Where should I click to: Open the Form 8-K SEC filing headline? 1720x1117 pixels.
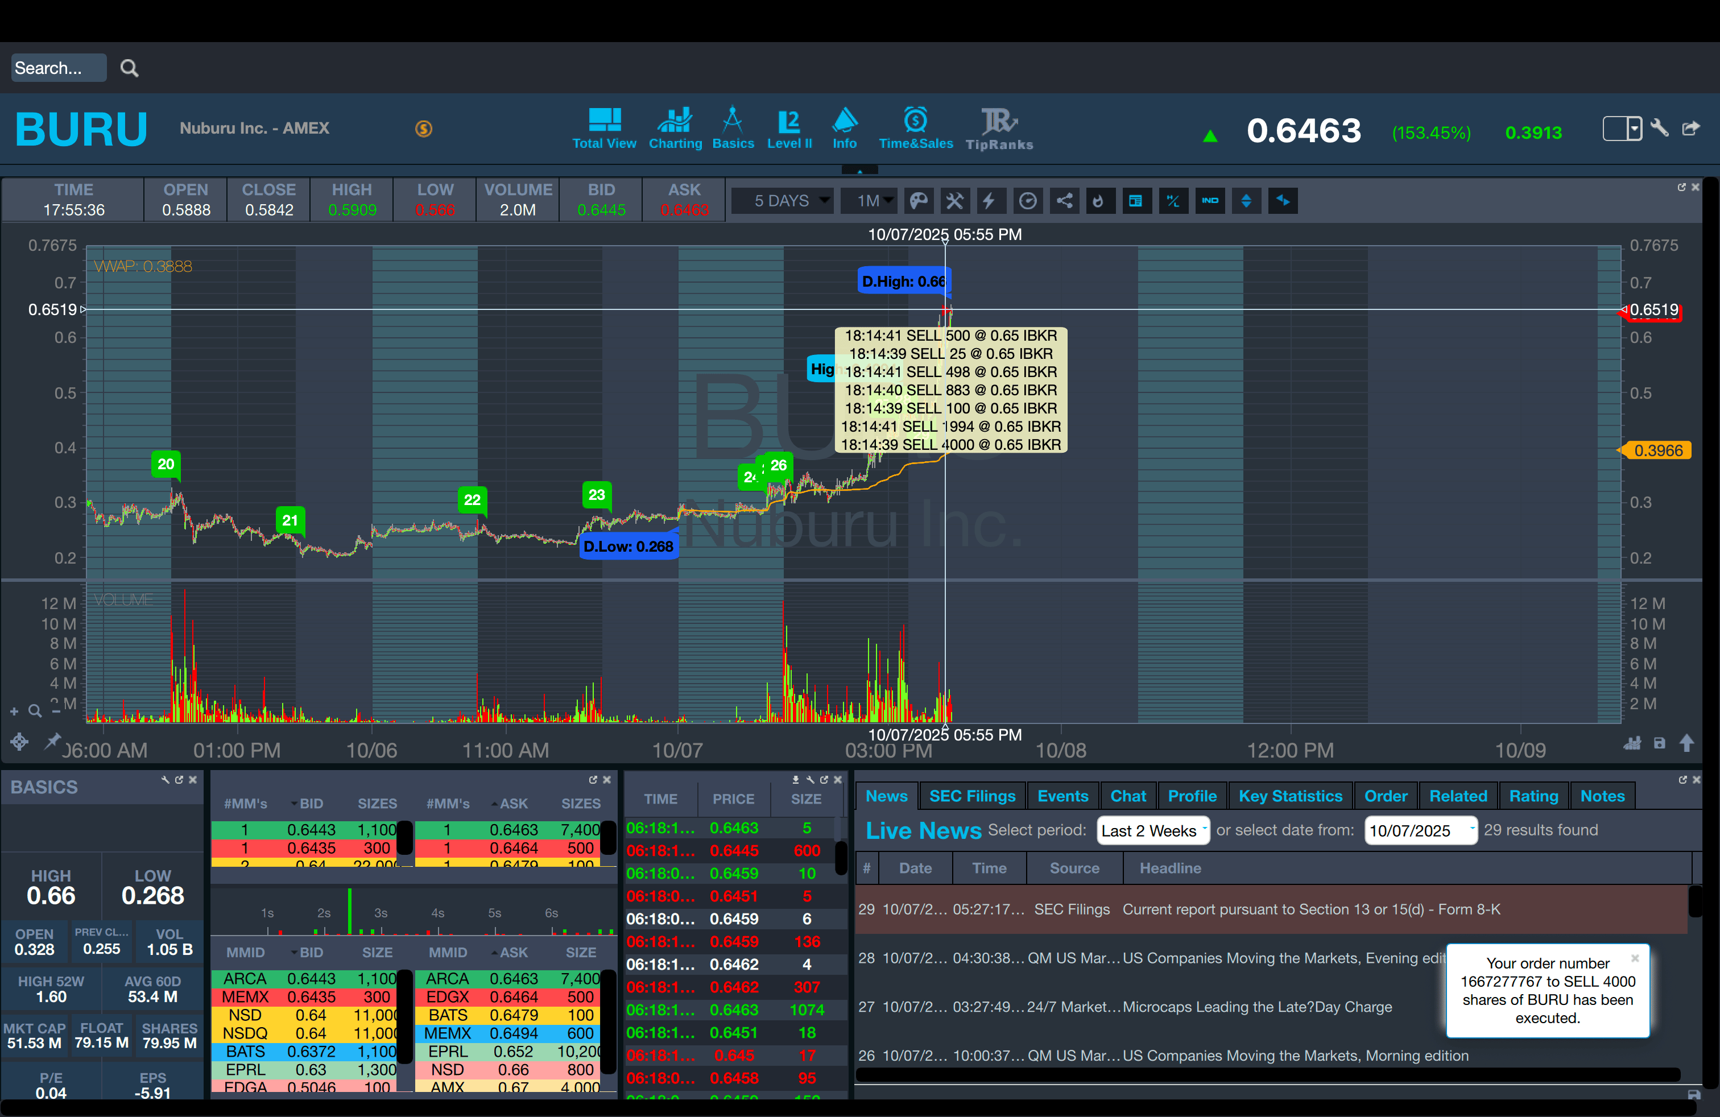[x=1311, y=909]
